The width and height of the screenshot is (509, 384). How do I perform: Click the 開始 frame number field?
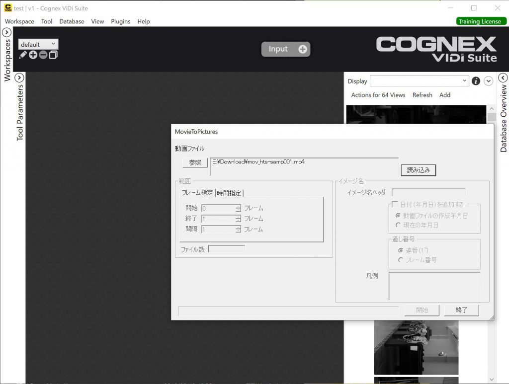[219, 208]
